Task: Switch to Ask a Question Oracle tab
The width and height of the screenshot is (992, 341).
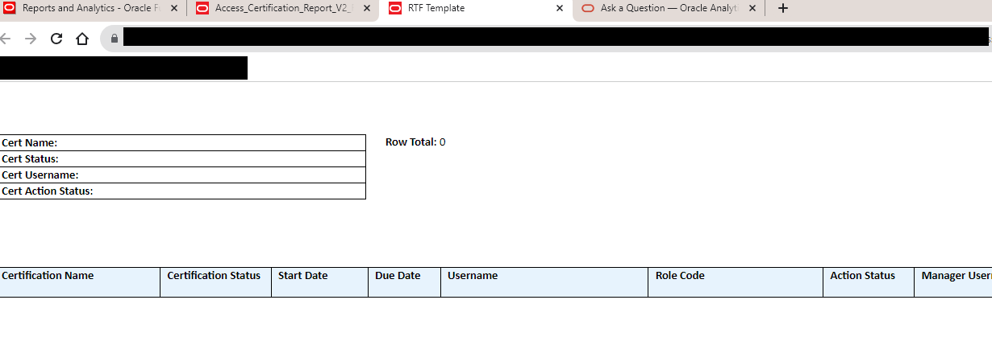Action: coord(669,8)
